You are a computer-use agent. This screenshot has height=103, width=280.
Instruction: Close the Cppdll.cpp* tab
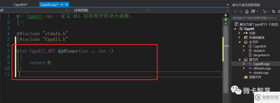tap(67, 5)
